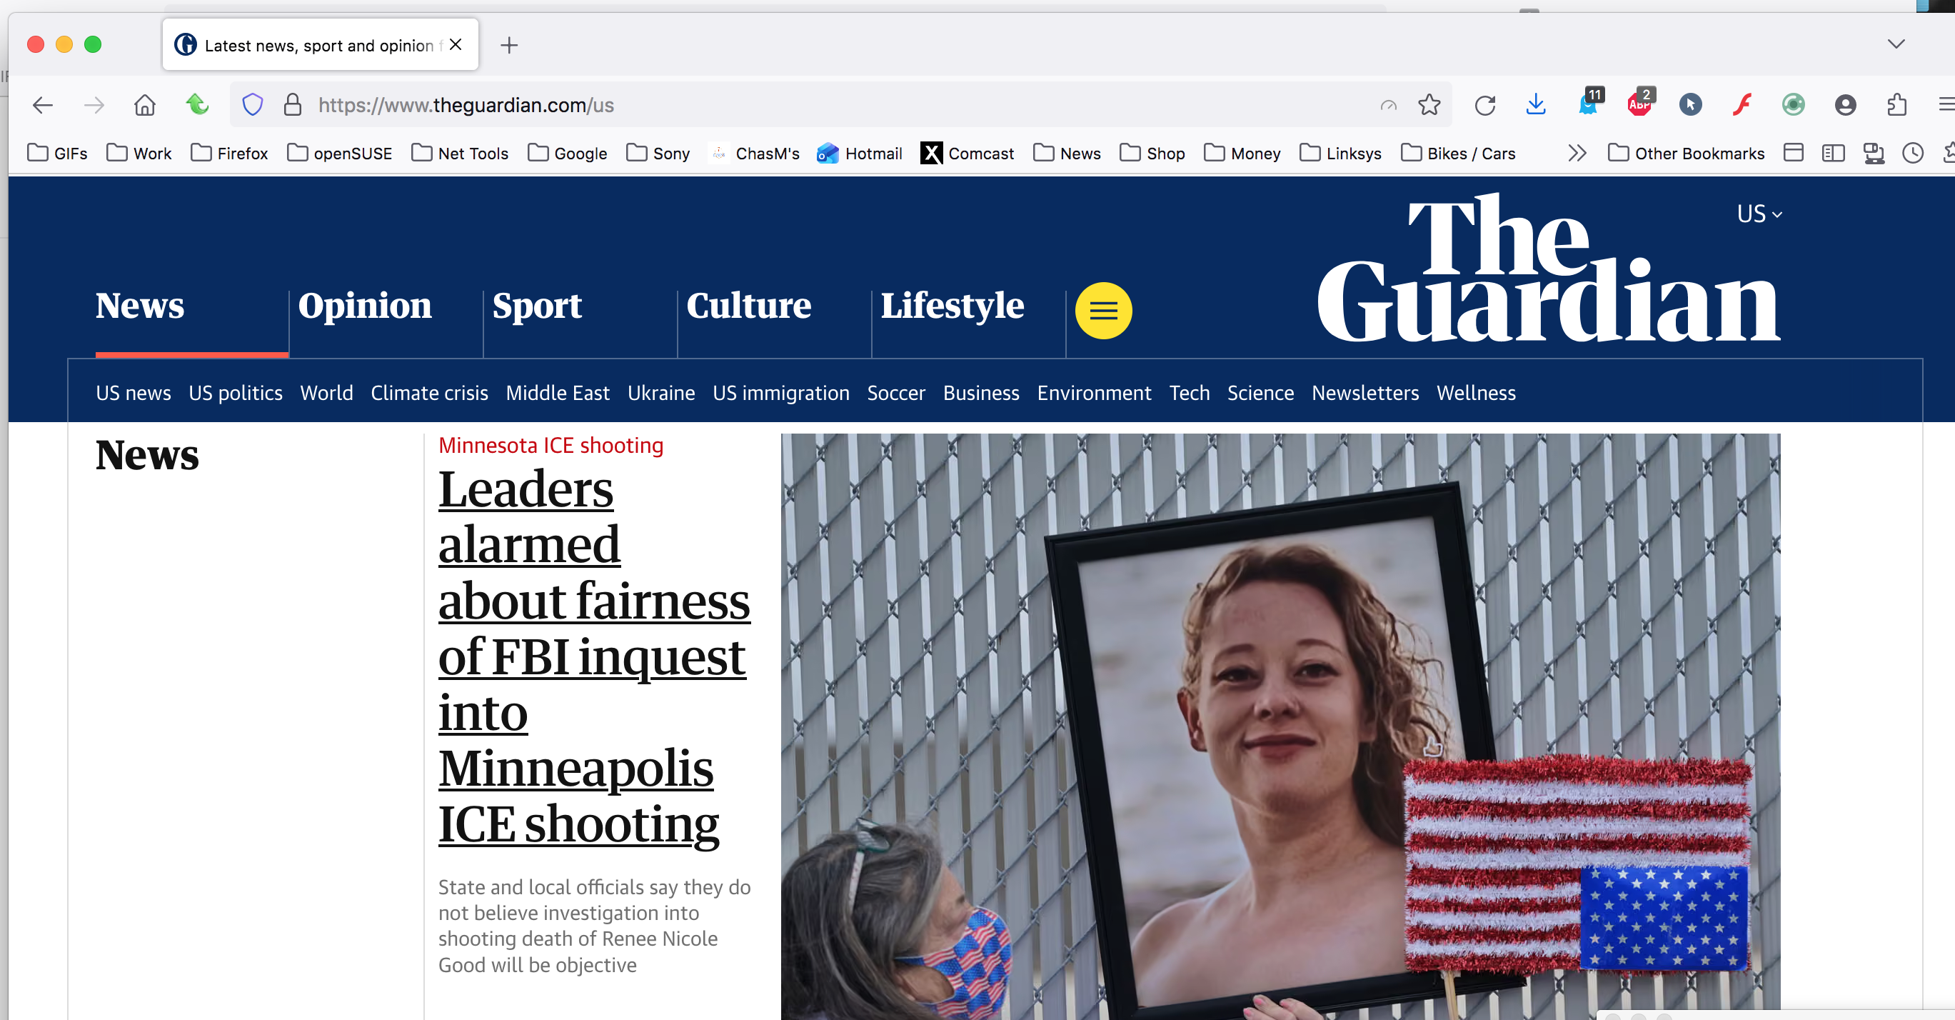Open the downloads panel
Image resolution: width=1955 pixels, height=1020 pixels.
[1535, 105]
